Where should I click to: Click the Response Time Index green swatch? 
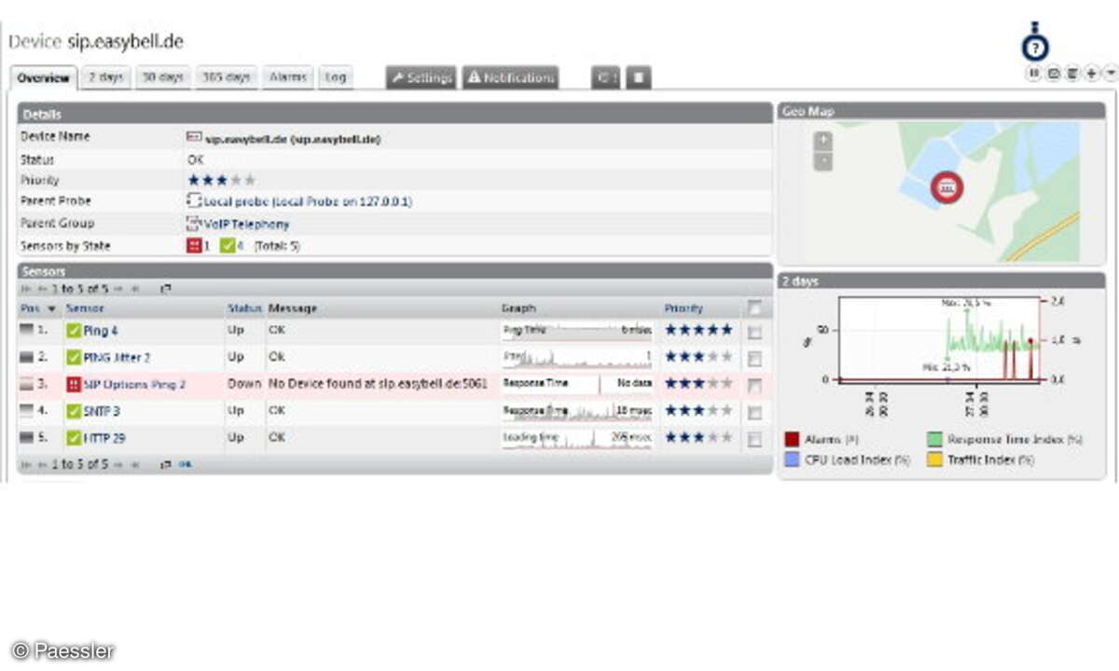point(934,439)
